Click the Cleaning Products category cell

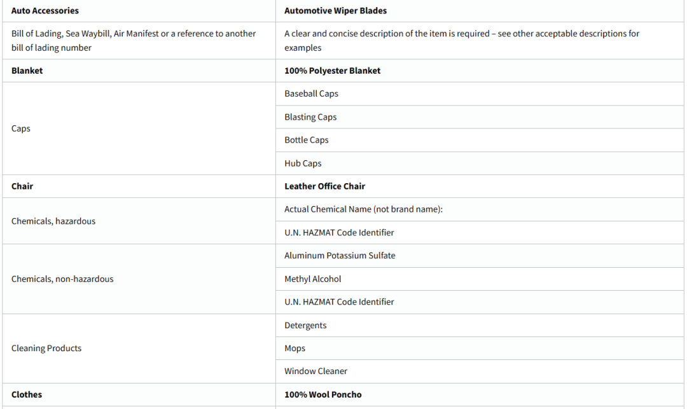(x=46, y=348)
